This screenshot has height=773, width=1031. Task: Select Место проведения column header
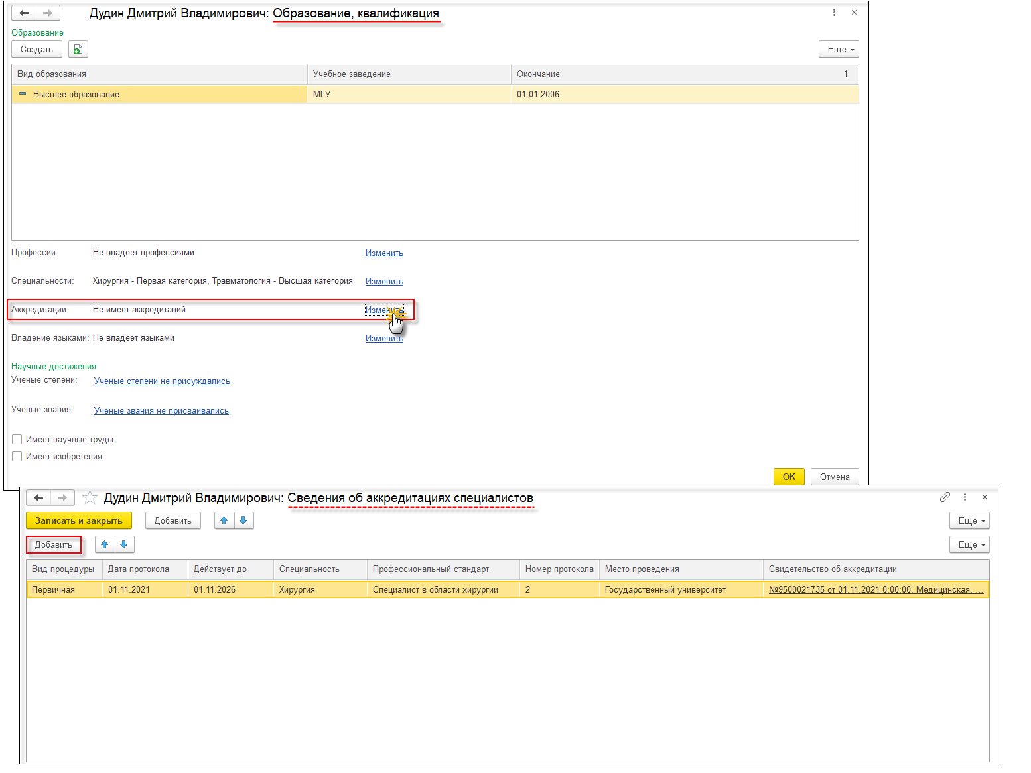pos(681,569)
